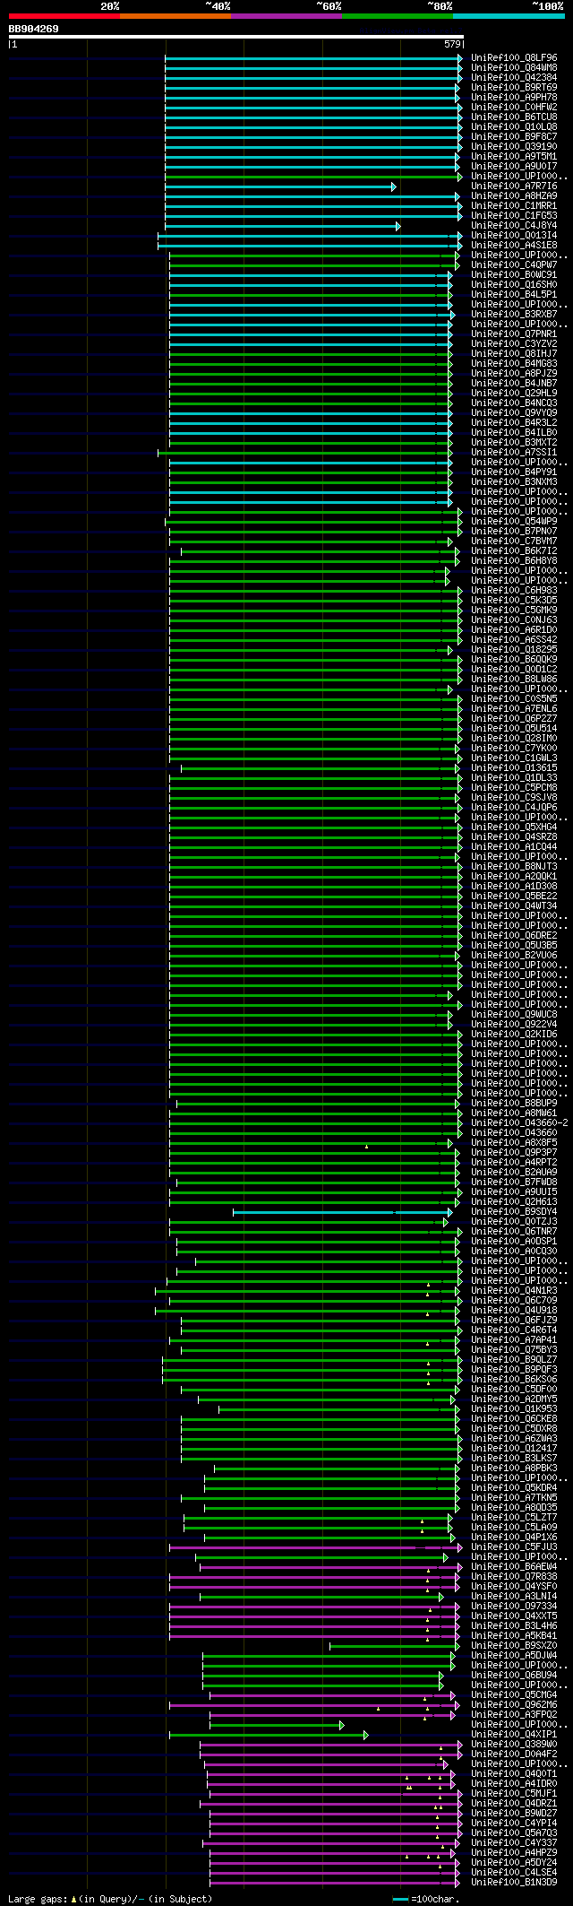Select hit UniRef100_B9SDY4

tap(514, 1211)
